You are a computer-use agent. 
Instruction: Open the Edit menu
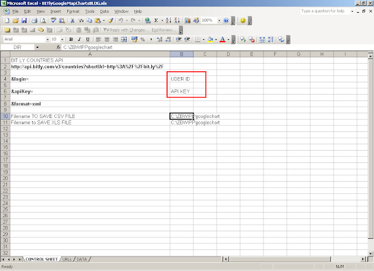click(x=27, y=11)
